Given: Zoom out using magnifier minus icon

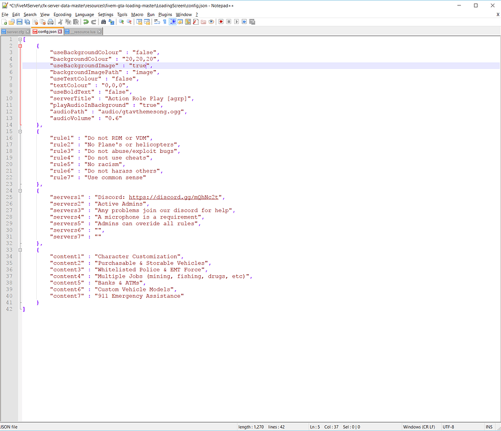Looking at the screenshot, I should pos(129,22).
